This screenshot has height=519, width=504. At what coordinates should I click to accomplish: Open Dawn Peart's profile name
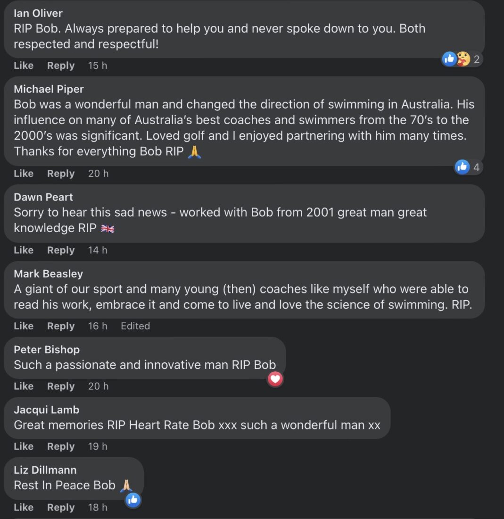point(43,197)
